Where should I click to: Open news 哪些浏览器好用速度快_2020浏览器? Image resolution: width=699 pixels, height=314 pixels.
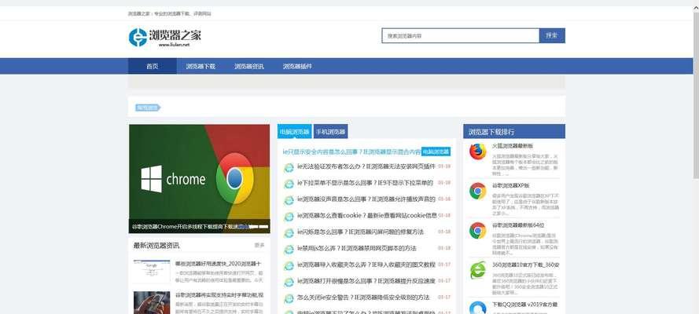tap(219, 264)
